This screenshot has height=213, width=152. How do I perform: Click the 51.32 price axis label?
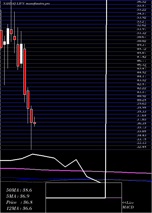(142, 33)
